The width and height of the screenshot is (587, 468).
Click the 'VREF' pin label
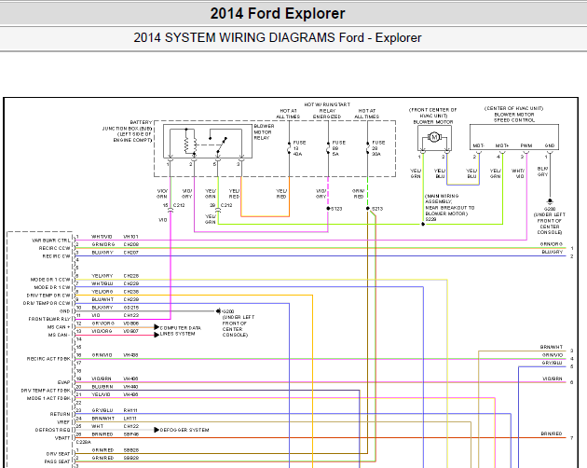coord(63,422)
